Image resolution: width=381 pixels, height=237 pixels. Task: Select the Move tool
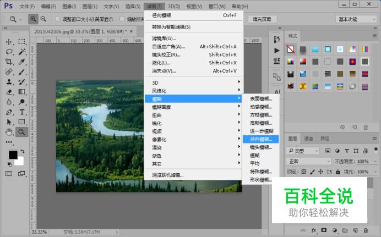[x=9, y=42]
